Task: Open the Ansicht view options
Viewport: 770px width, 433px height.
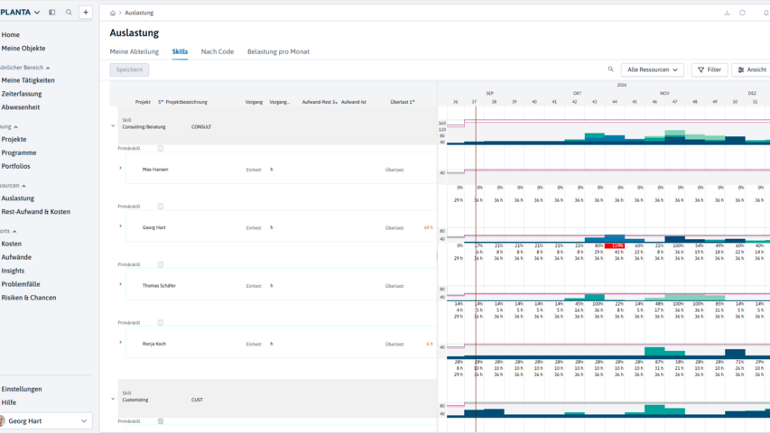Action: (x=752, y=69)
